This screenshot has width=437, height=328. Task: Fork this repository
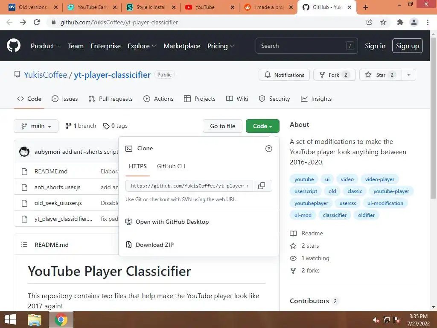[x=335, y=75]
